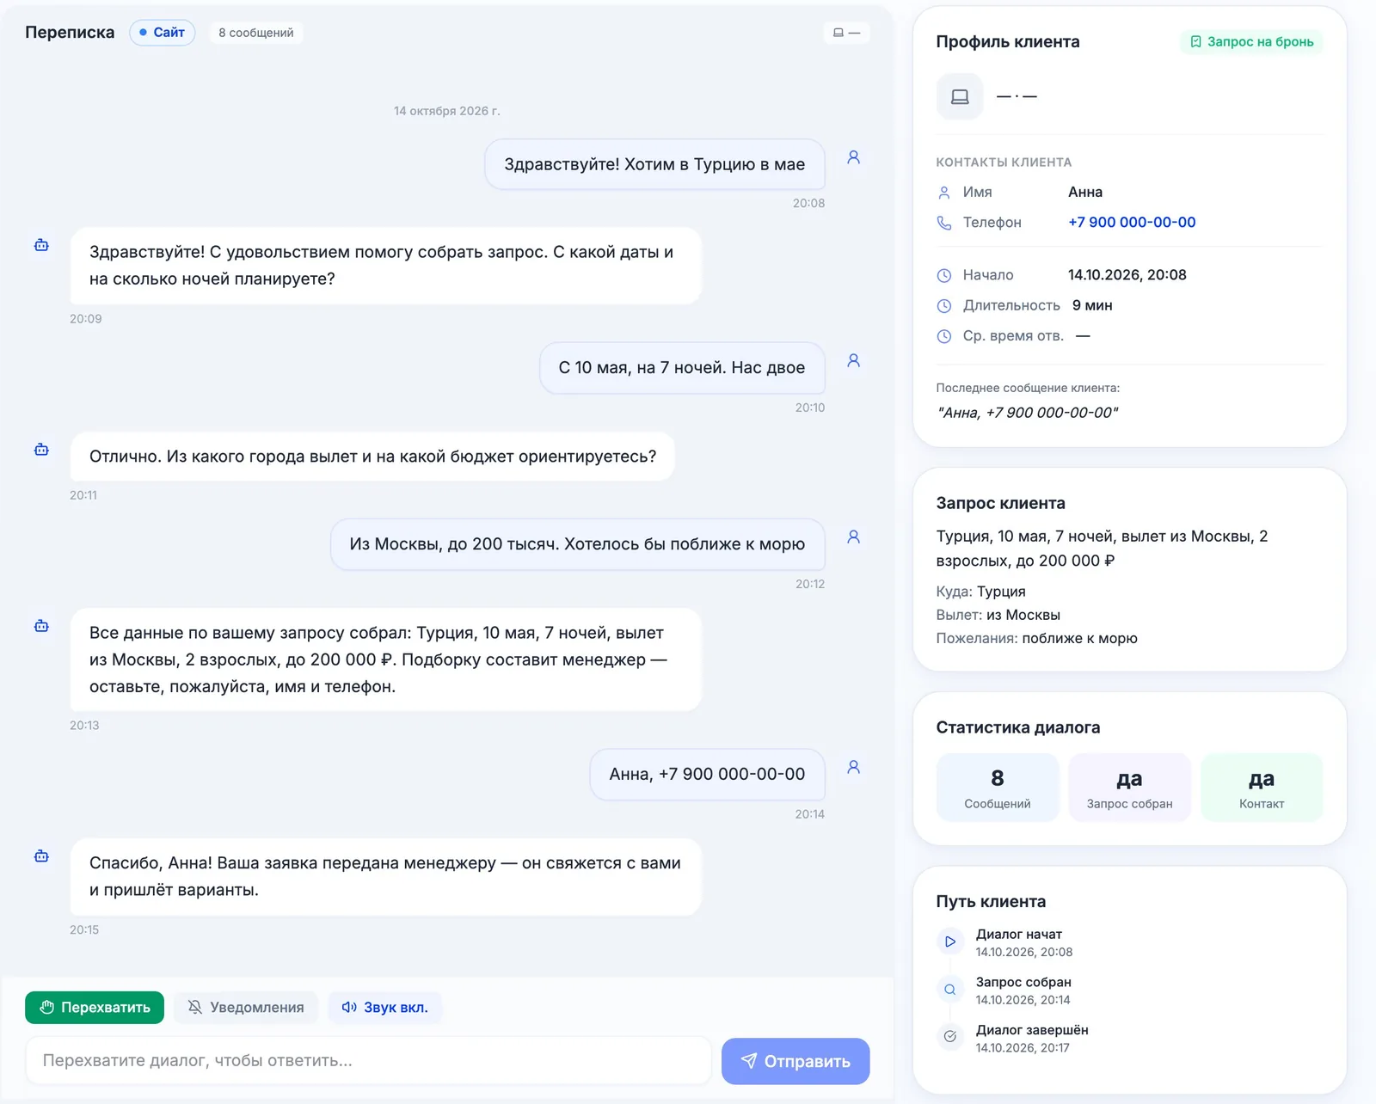This screenshot has width=1376, height=1104.
Task: Click the bot icon beside "Спасибо, Анна!" message
Action: [x=41, y=856]
